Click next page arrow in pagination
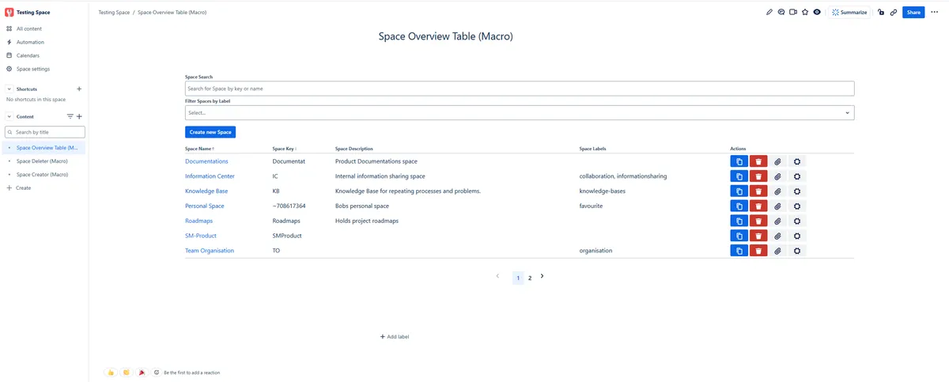 (x=542, y=276)
